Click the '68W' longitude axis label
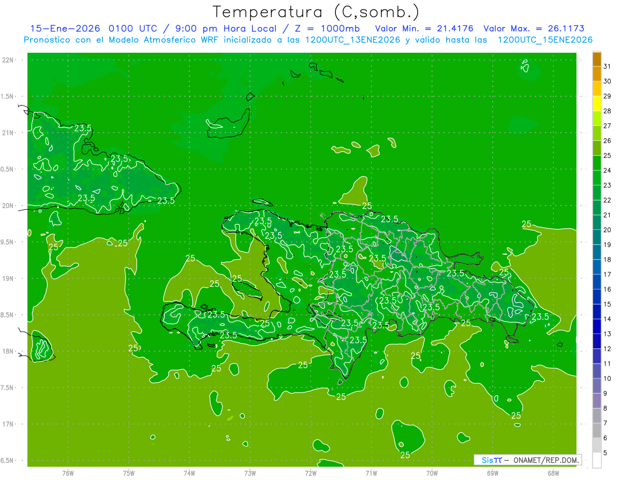The image size is (621, 480). [x=553, y=473]
